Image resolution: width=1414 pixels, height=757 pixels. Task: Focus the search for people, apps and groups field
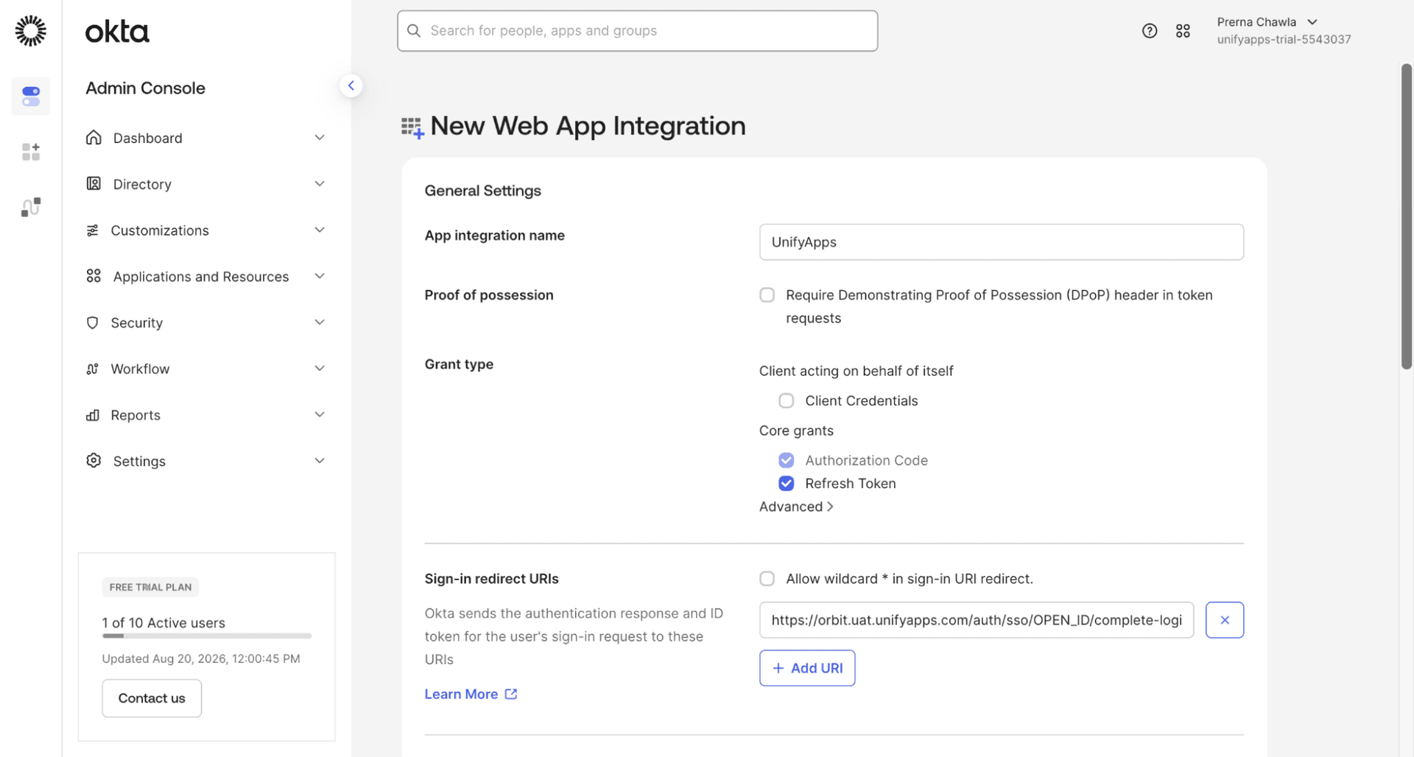[x=638, y=31]
